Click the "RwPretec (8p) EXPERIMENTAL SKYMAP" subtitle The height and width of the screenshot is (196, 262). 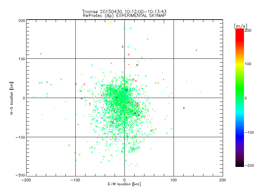tap(124, 16)
